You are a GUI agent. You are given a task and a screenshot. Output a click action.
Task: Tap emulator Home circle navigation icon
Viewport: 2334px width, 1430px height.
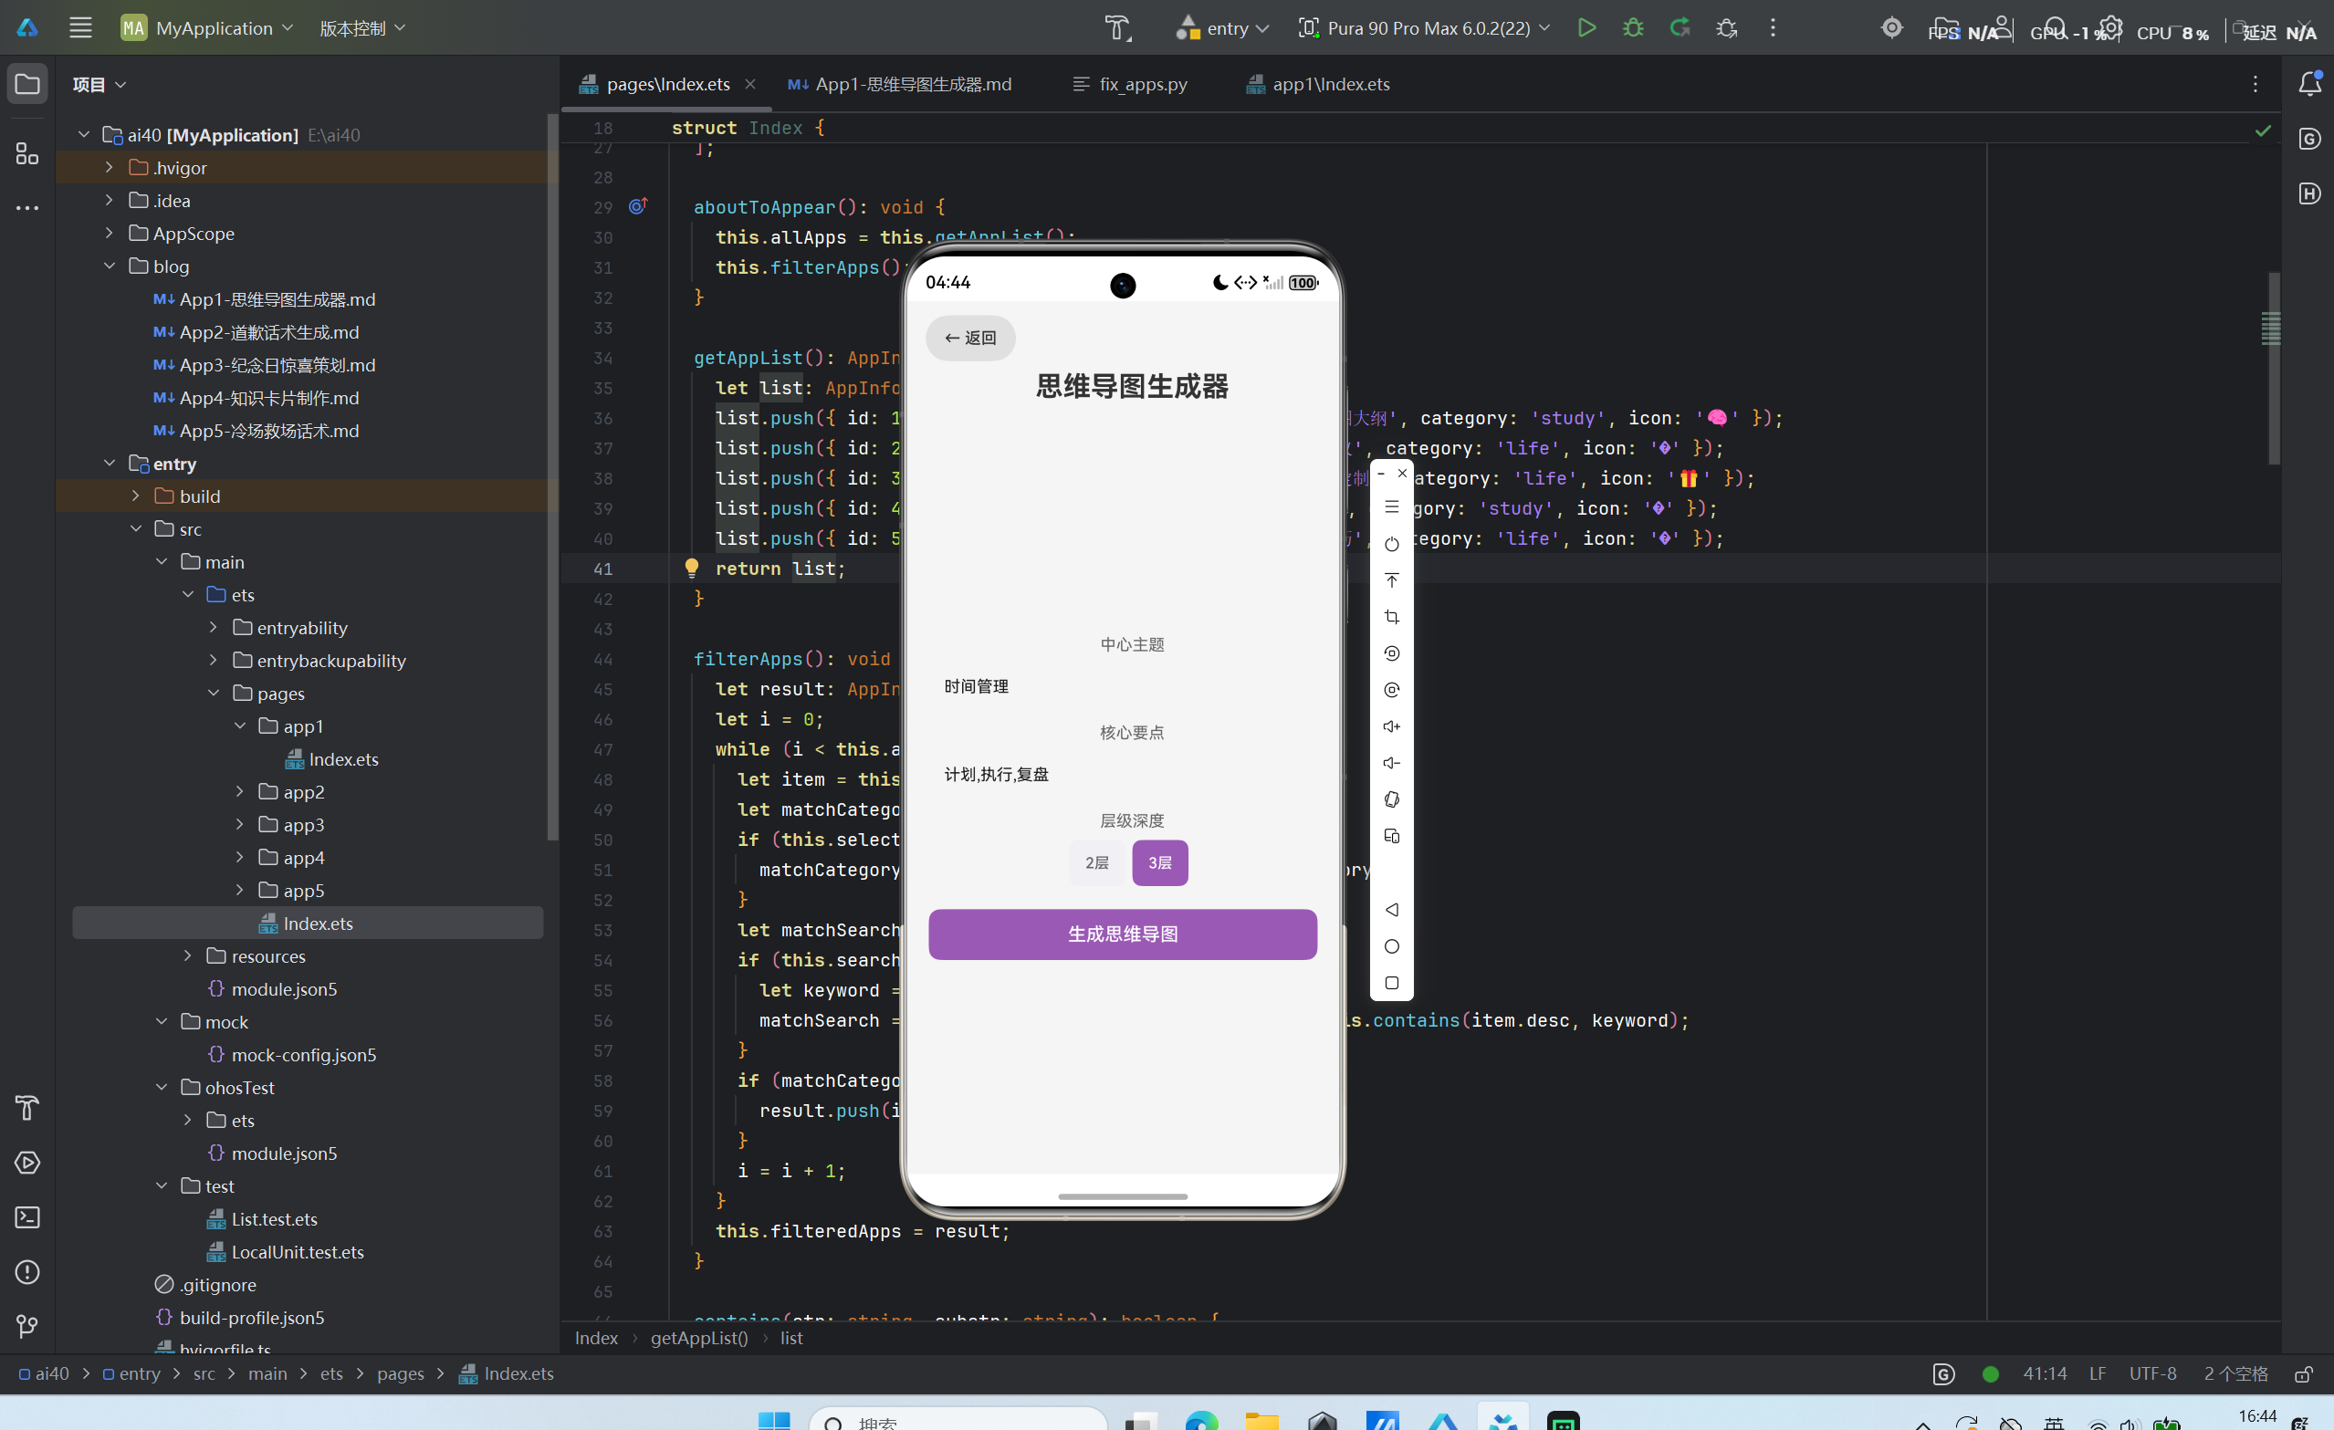pos(1391,946)
